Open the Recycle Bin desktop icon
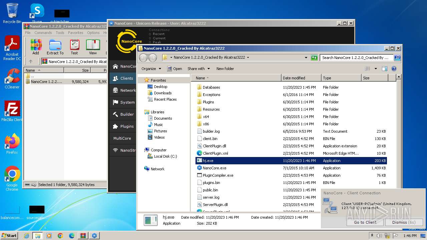 12,13
